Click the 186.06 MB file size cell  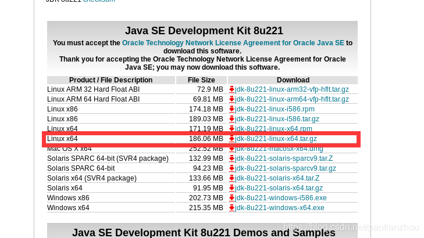206,139
